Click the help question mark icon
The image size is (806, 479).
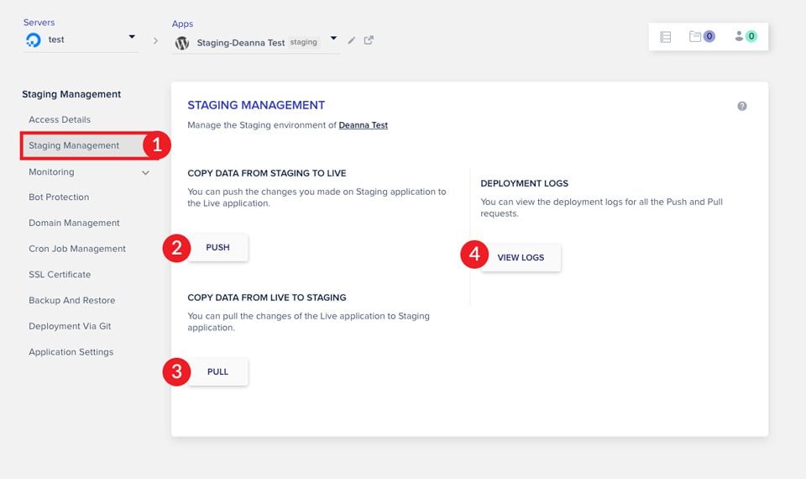pyautogui.click(x=742, y=107)
